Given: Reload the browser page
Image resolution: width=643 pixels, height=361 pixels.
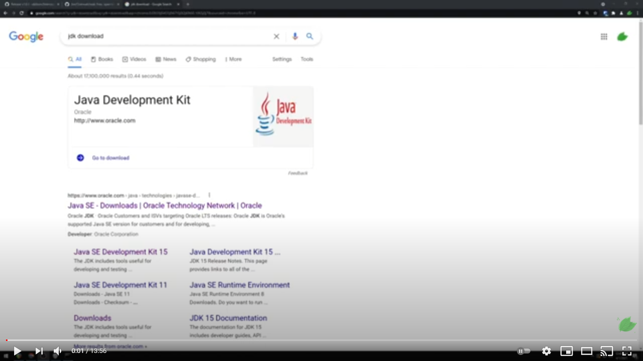Looking at the screenshot, I should click(x=22, y=13).
